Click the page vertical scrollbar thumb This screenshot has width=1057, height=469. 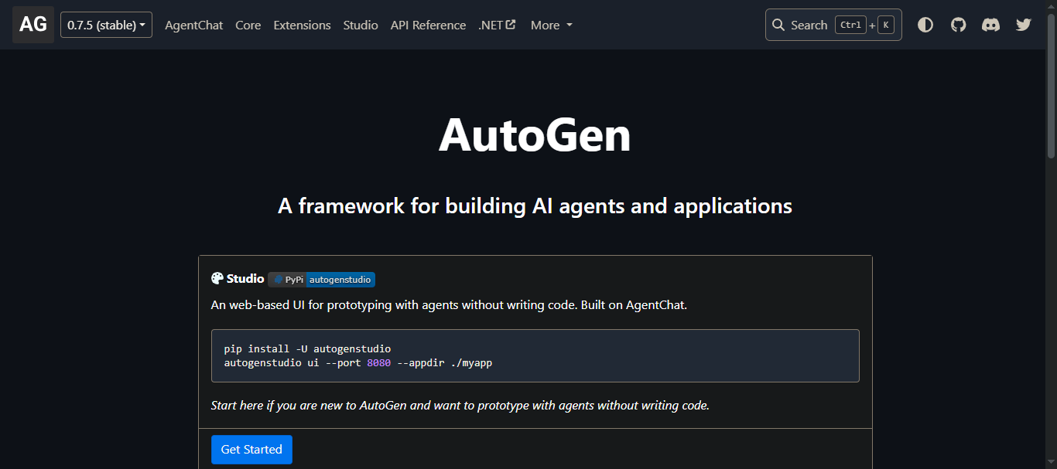click(1051, 85)
